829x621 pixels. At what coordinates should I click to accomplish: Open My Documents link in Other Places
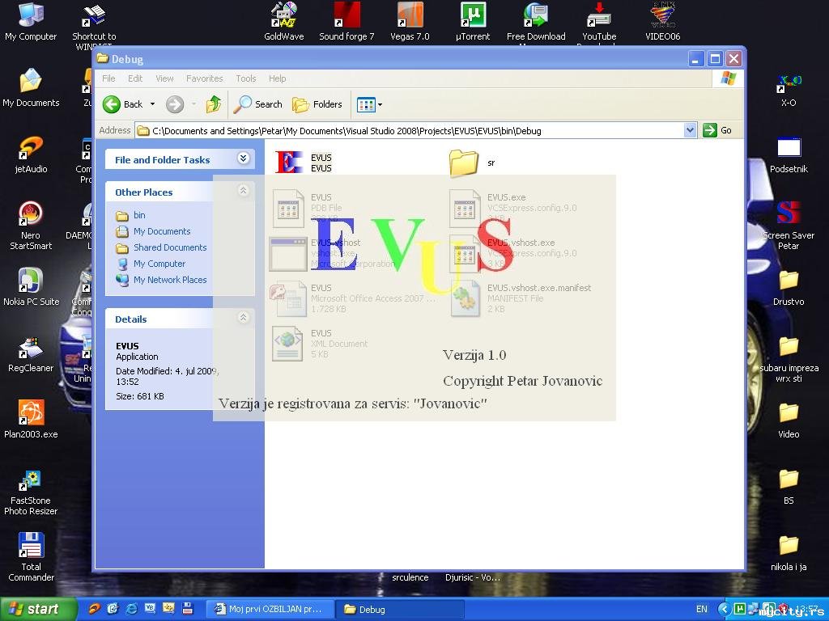click(162, 231)
